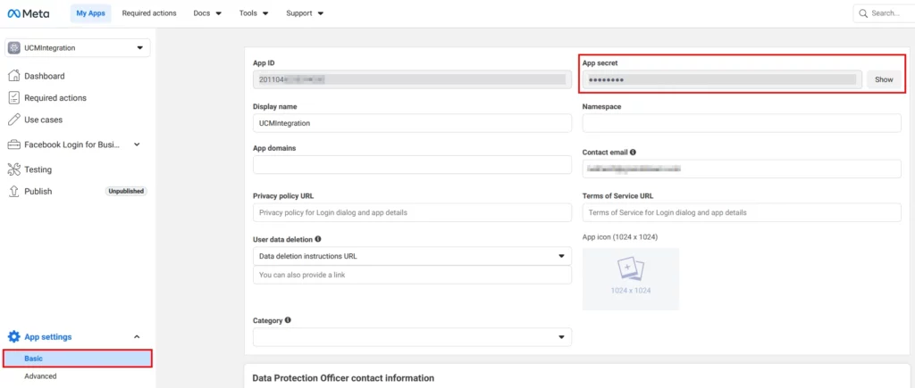Click the Search field at top
Image resolution: width=915 pixels, height=388 pixels.
884,13
